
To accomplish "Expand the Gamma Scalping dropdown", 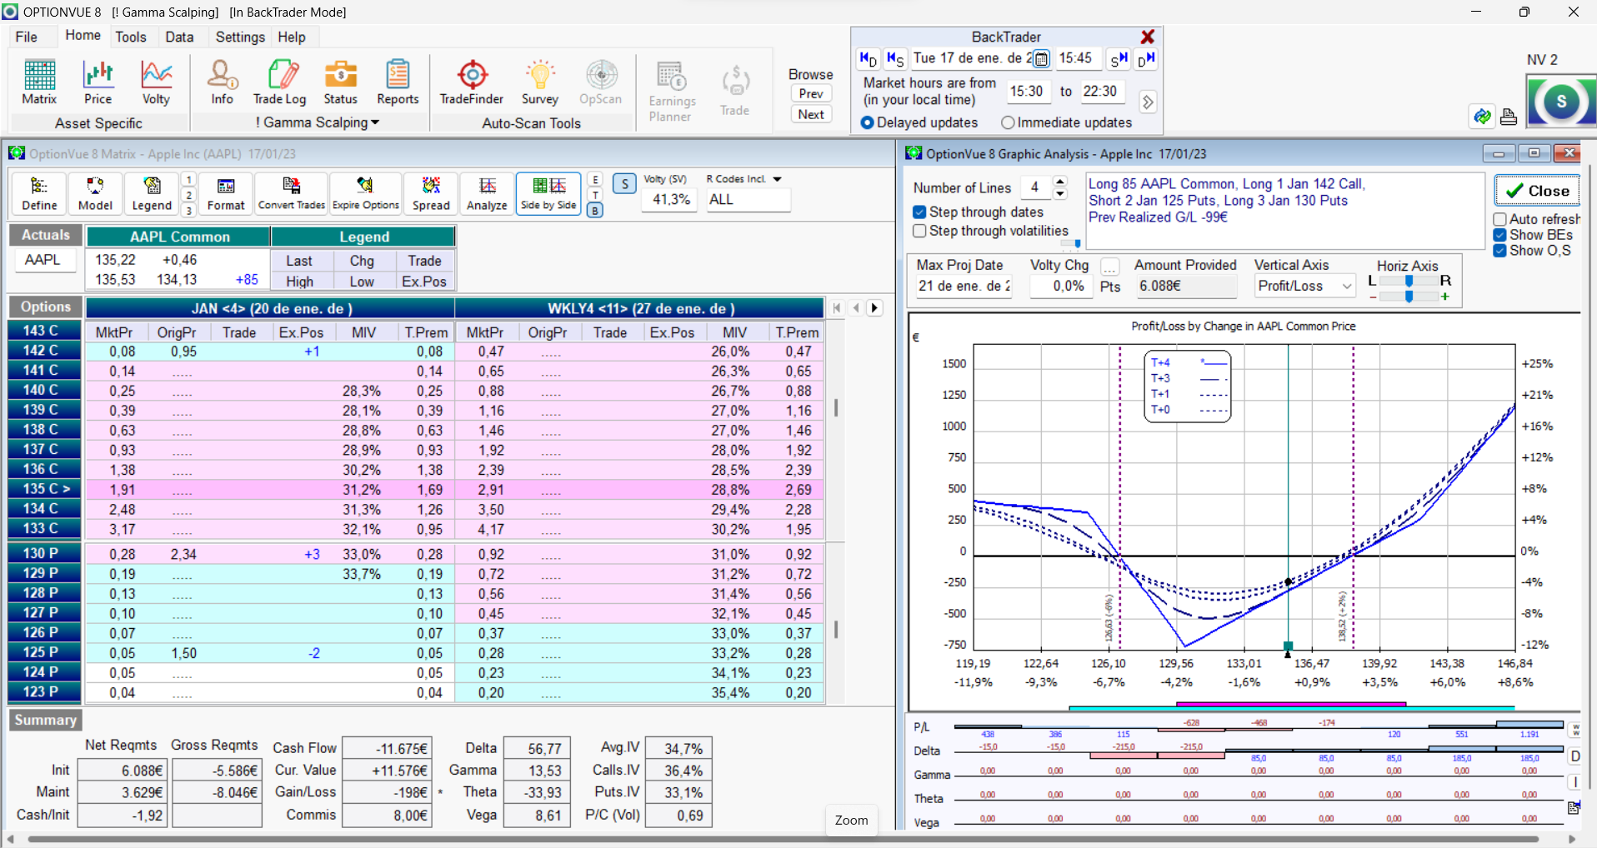I will pos(375,122).
